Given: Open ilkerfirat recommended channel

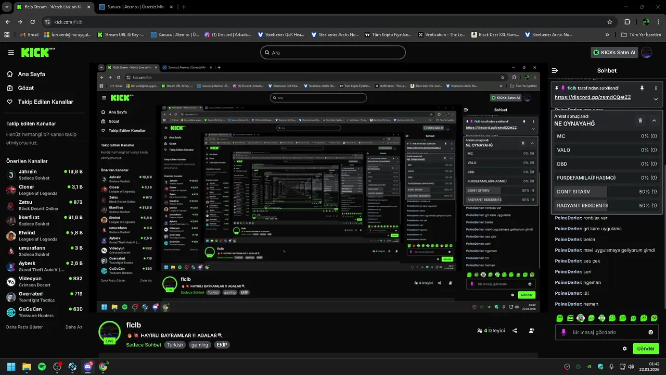Looking at the screenshot, I should pyautogui.click(x=44, y=220).
